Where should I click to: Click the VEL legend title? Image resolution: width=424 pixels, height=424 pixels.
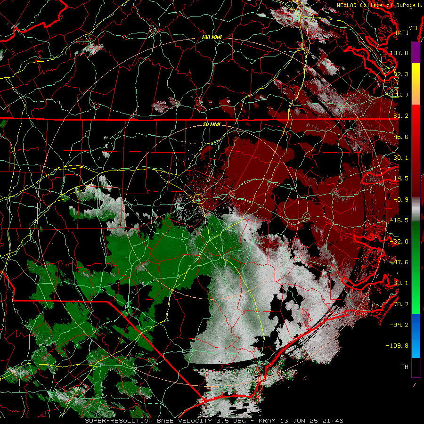pyautogui.click(x=414, y=28)
